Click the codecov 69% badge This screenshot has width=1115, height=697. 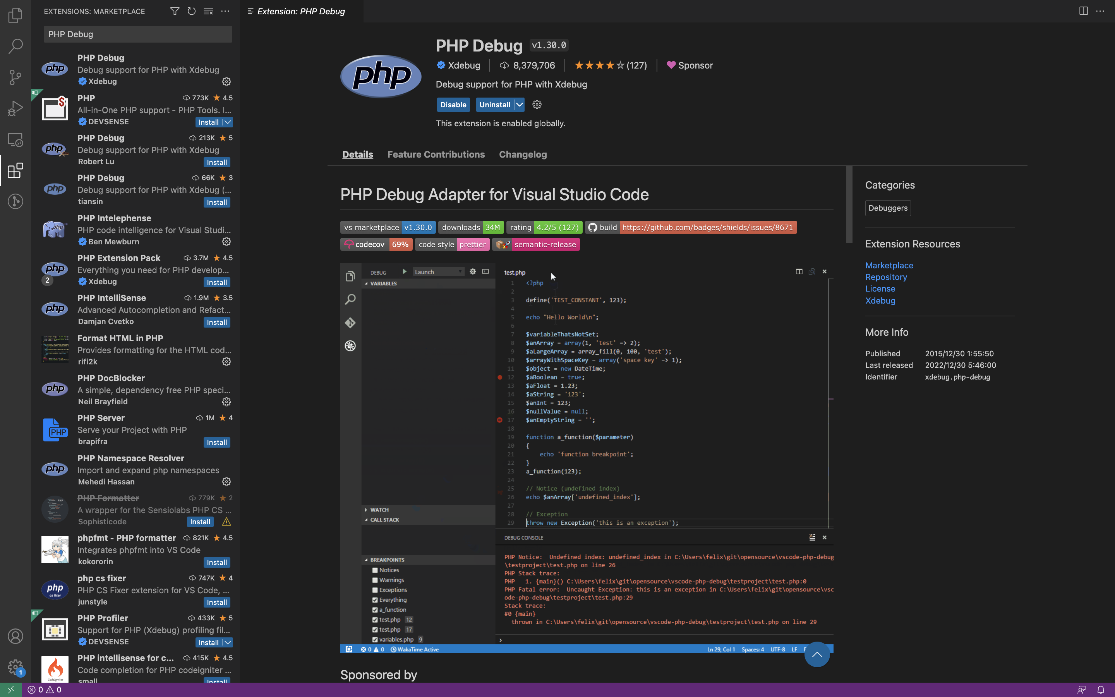click(376, 244)
